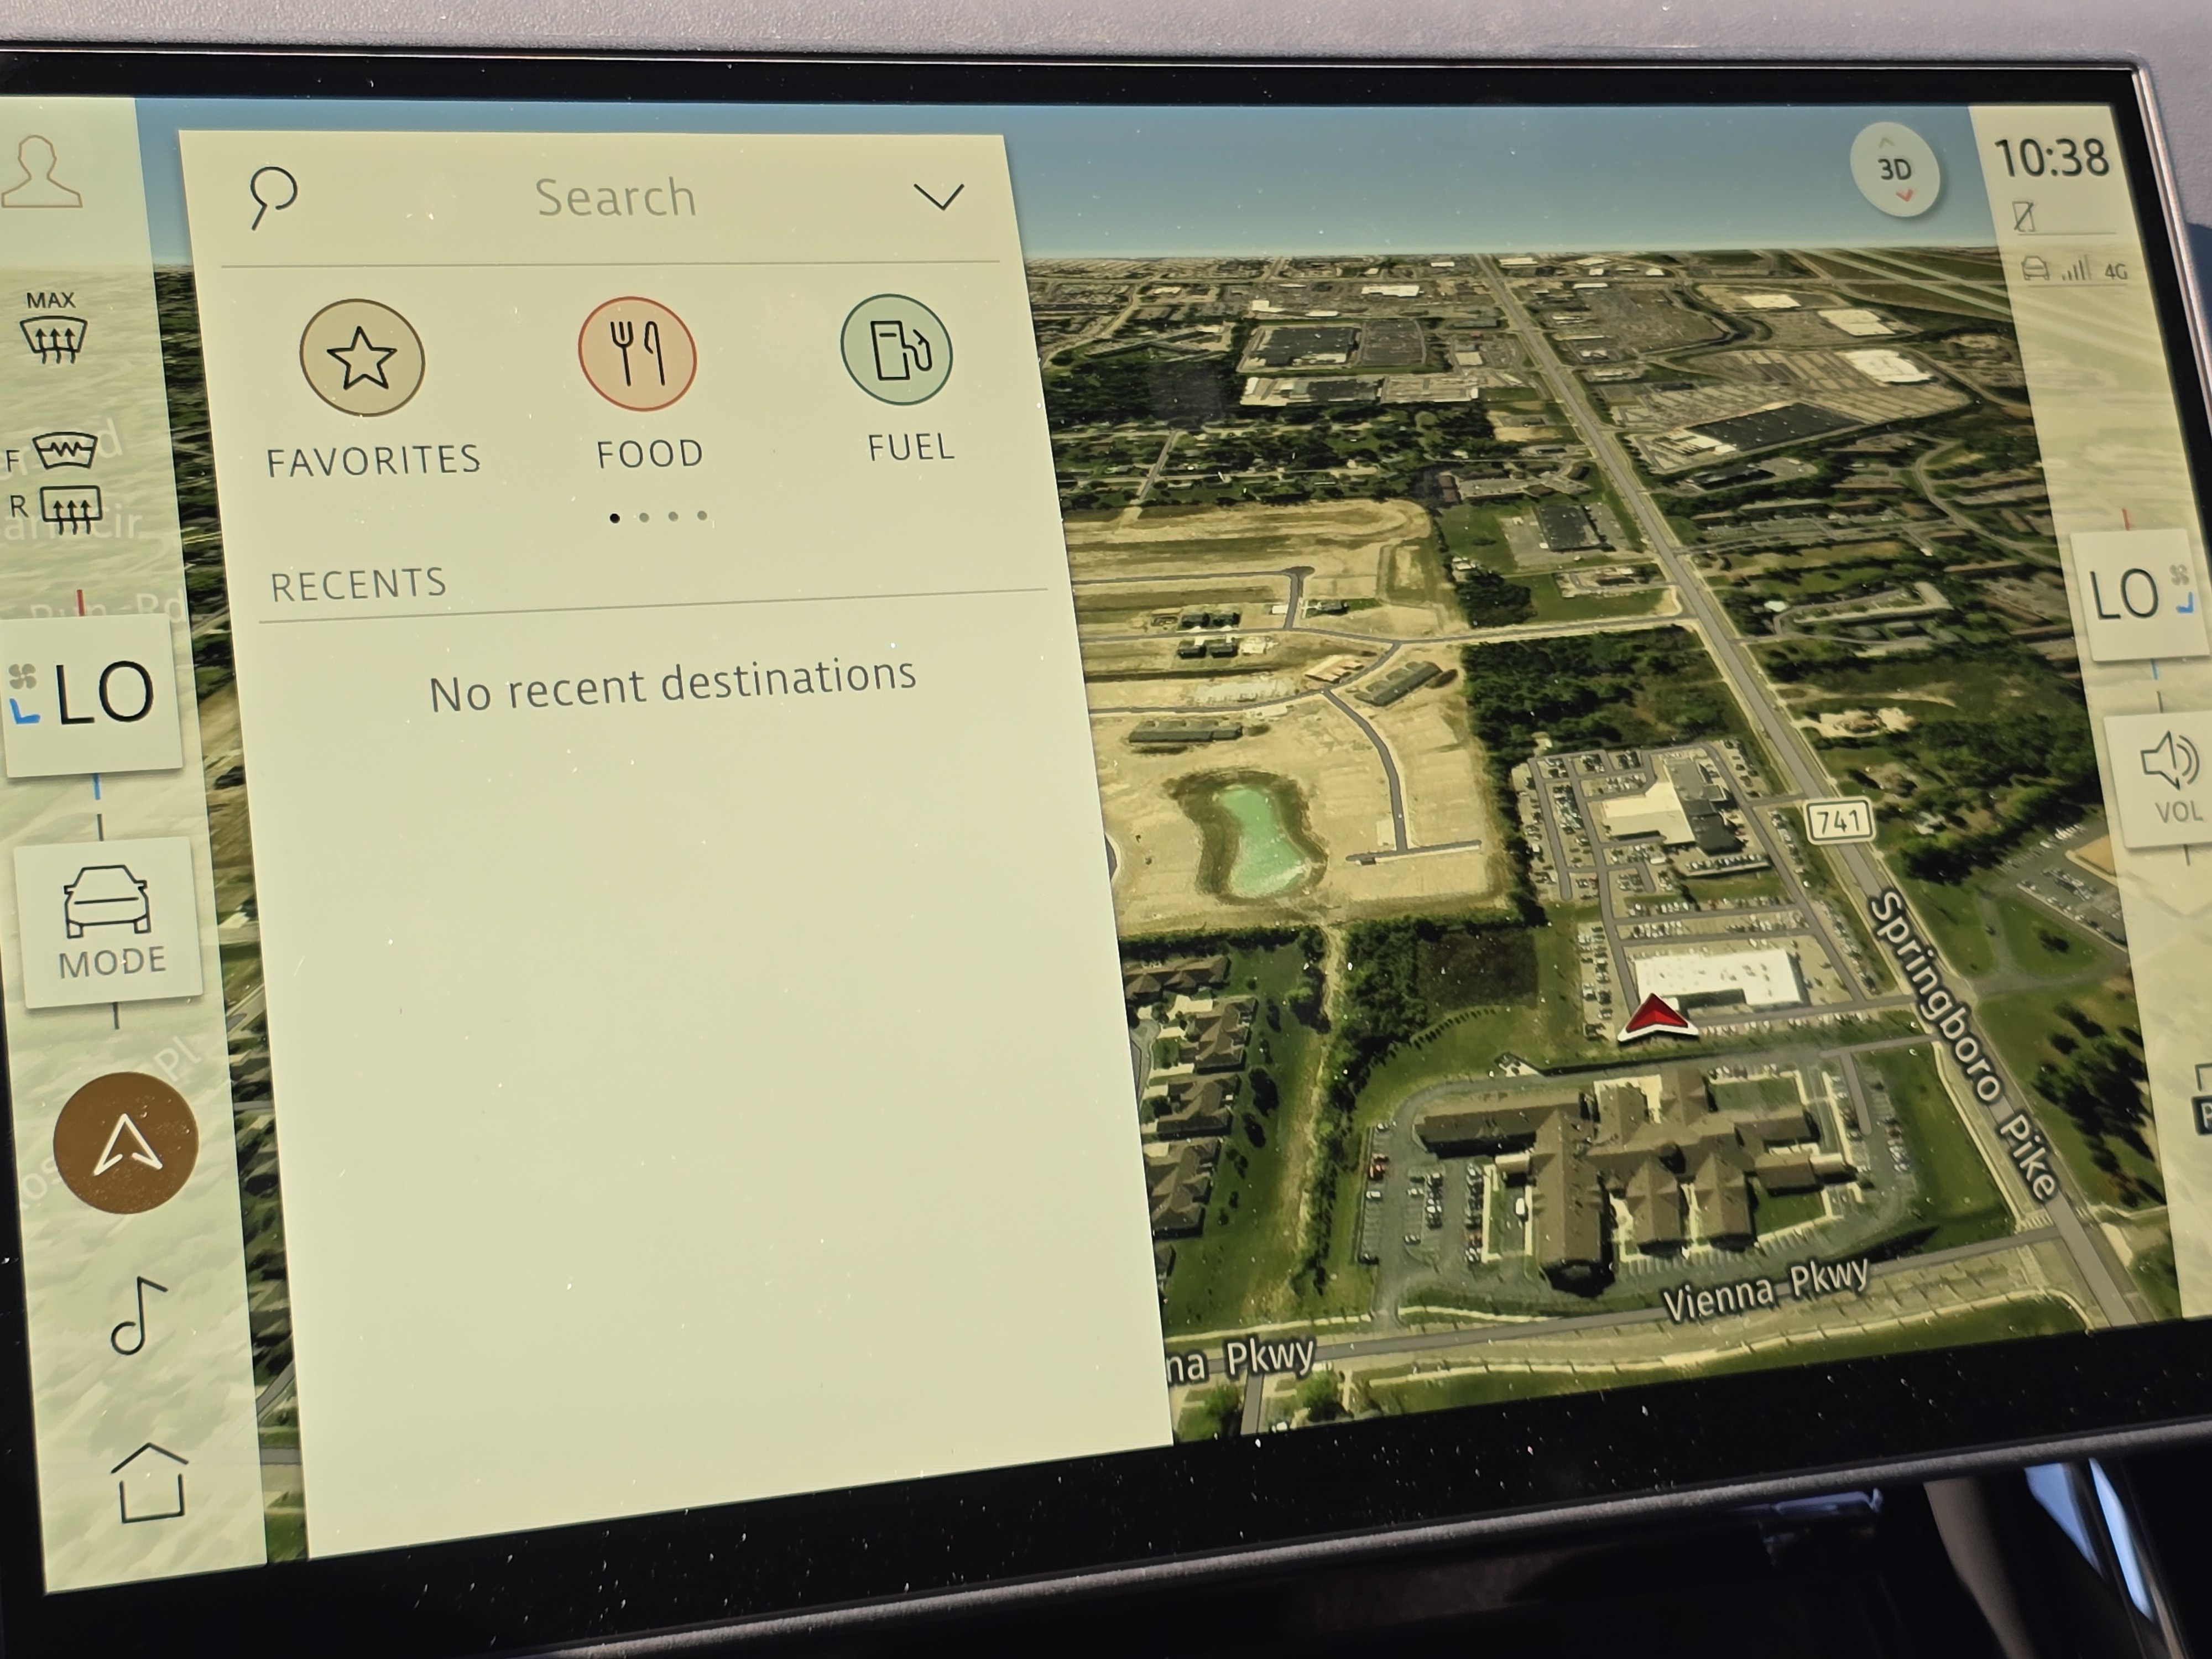Select fourth category page dot
The image size is (2212, 1659).
[702, 516]
